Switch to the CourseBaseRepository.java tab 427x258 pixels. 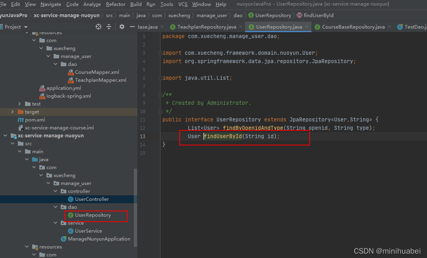coord(353,27)
